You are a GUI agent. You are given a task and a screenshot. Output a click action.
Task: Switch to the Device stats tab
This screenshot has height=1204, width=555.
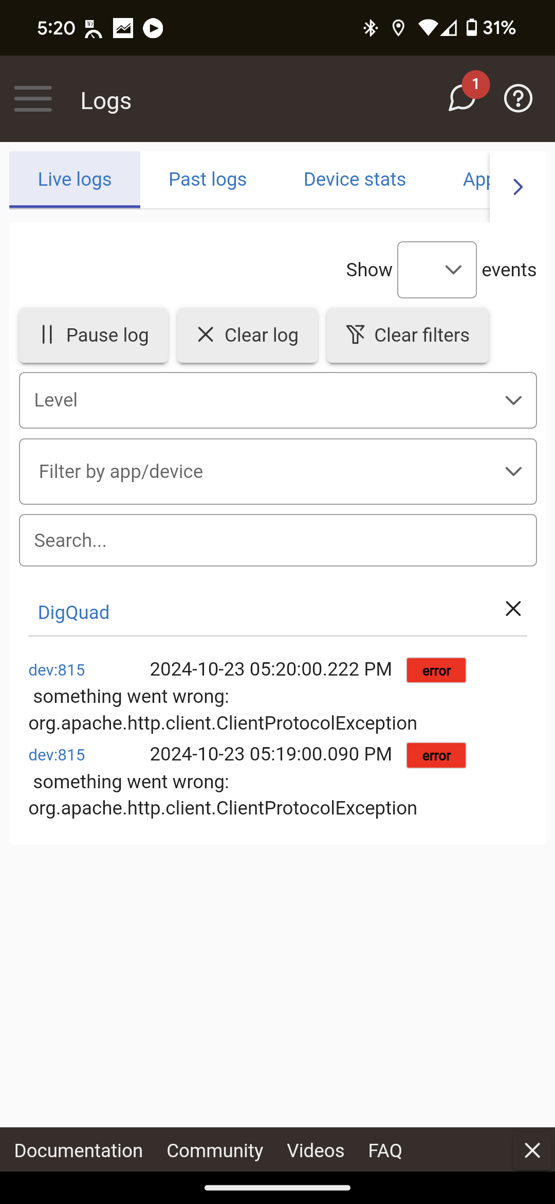pos(355,180)
